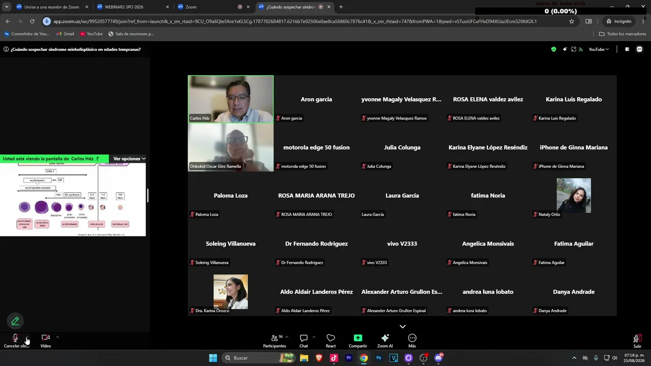Image resolution: width=651 pixels, height=366 pixels.
Task: Select the Aron garcia participant tile
Action: click(x=316, y=99)
